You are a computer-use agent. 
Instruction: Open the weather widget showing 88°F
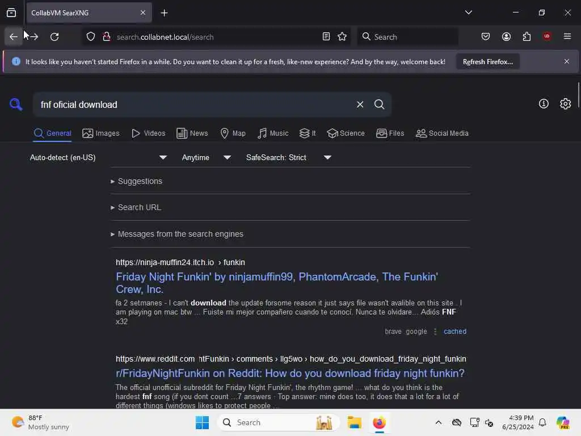[40, 422]
